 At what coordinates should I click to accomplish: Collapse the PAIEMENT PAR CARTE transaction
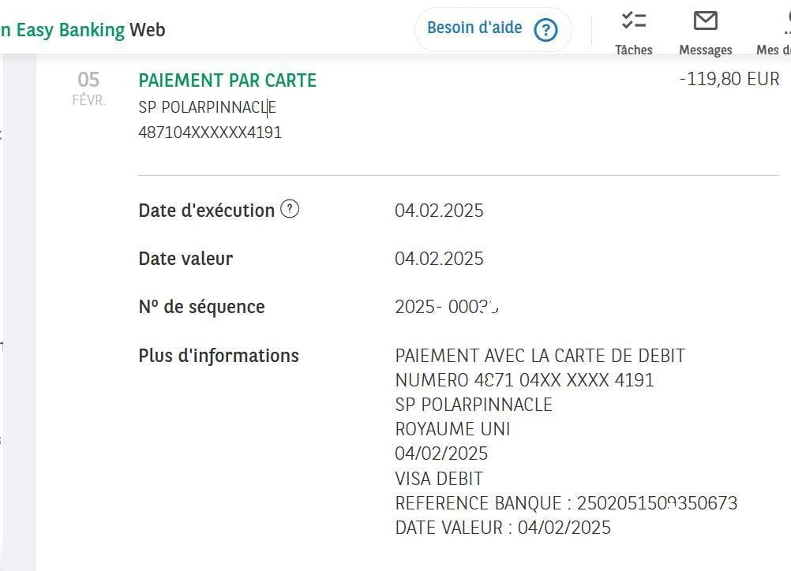click(227, 80)
